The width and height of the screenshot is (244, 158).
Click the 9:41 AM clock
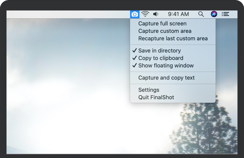(x=178, y=14)
